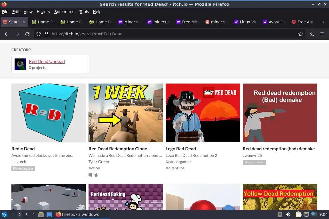The height and width of the screenshot is (219, 329).
Task: Open the Red = Dead game title
Action: [23, 149]
